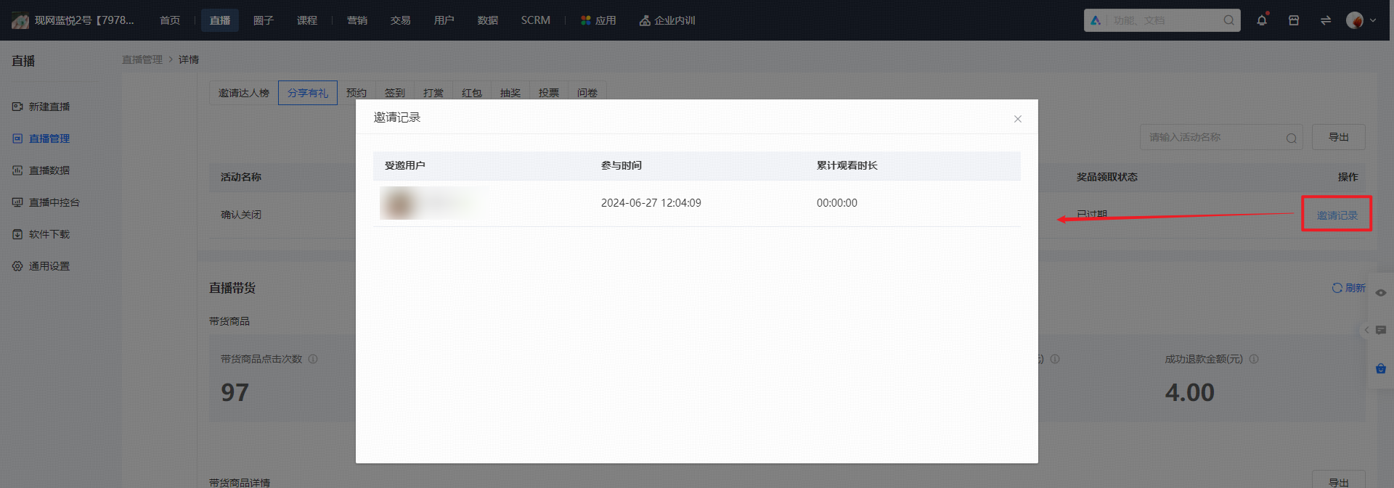Screen dimensions: 1394x488
Task: Click the 通用设置 gear icon
Action: [x=17, y=266]
